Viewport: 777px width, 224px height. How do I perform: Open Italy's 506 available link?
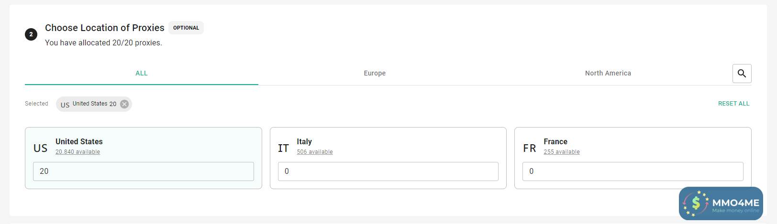click(314, 152)
